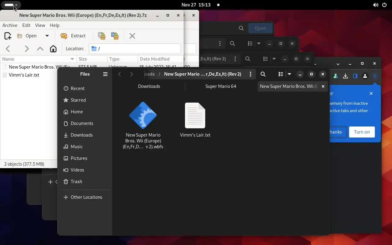
Task: Click the search icon in the front Files window
Action: pos(263,74)
